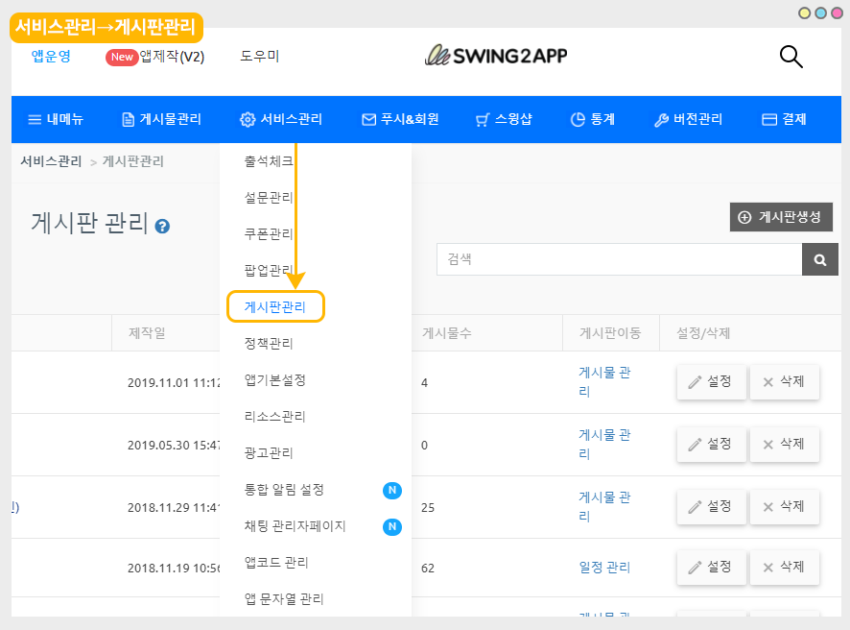Screen dimensions: 850x630
Task: Open the 스윙샵 cart menu
Action: (x=504, y=120)
